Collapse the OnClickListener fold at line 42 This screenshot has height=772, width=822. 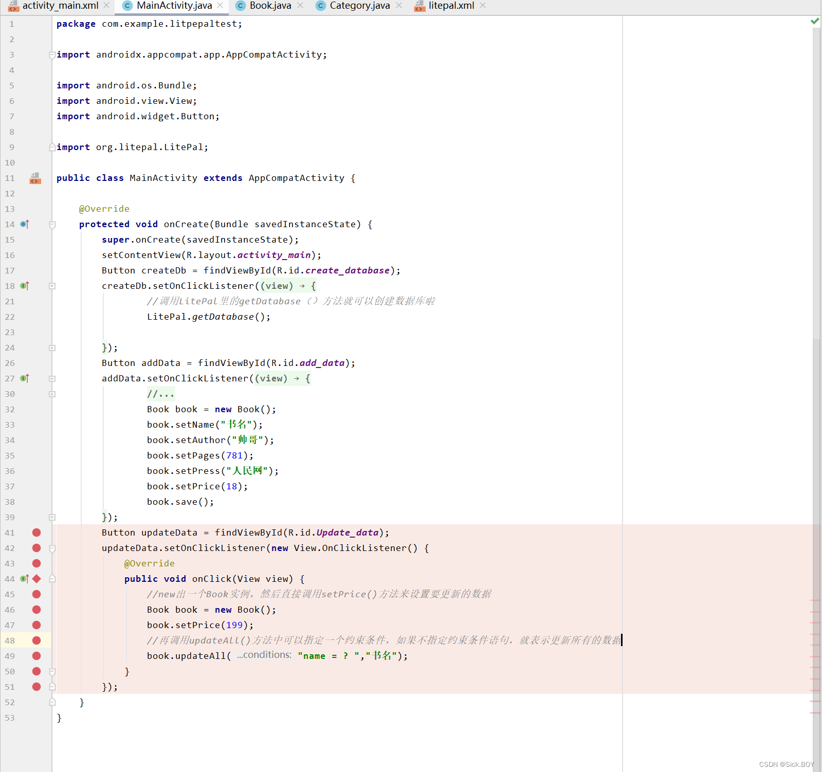point(52,548)
